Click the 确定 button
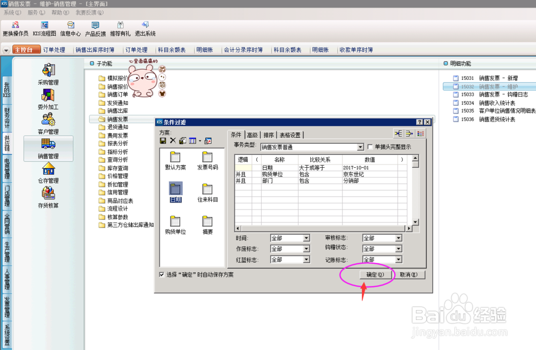 [x=375, y=274]
